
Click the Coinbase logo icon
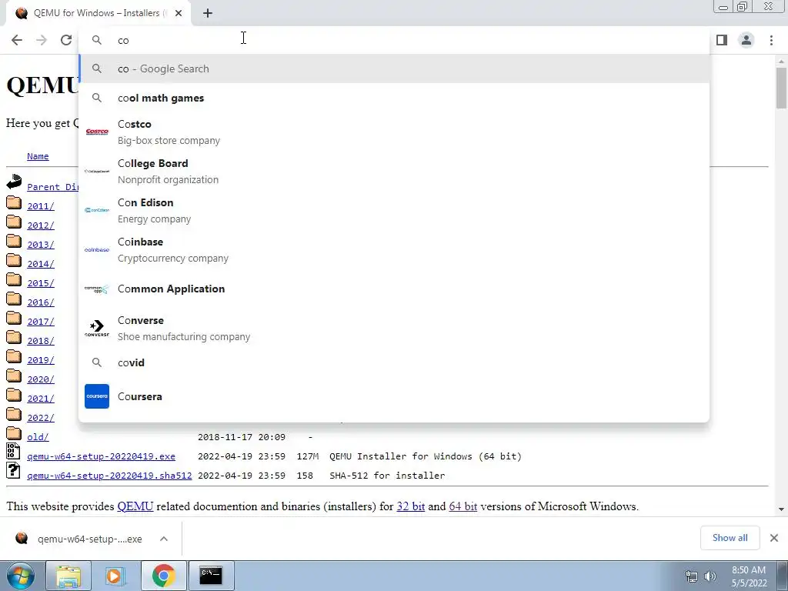(97, 250)
